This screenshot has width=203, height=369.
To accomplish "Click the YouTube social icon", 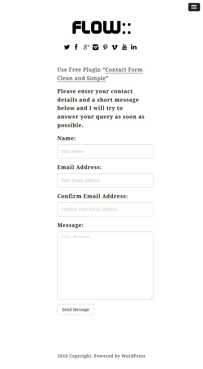I will [x=124, y=47].
